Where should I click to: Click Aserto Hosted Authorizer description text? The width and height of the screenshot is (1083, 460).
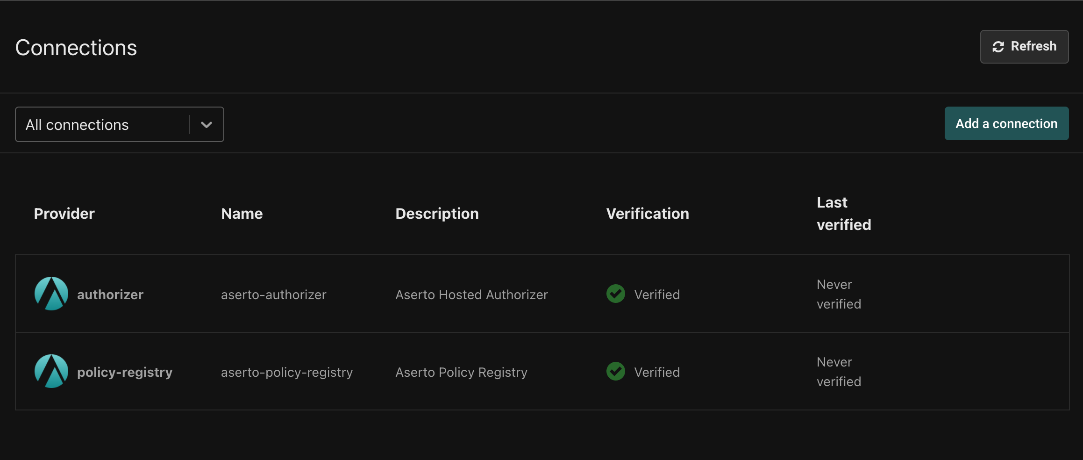point(471,295)
